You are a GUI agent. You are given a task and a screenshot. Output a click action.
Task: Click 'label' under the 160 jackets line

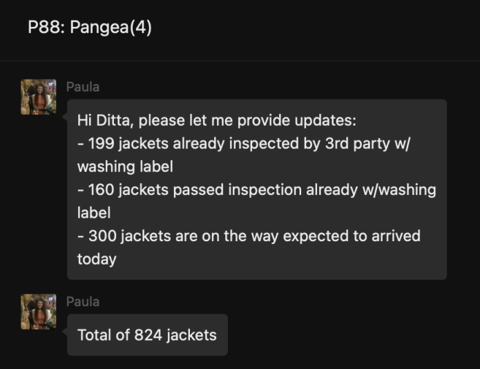click(94, 213)
